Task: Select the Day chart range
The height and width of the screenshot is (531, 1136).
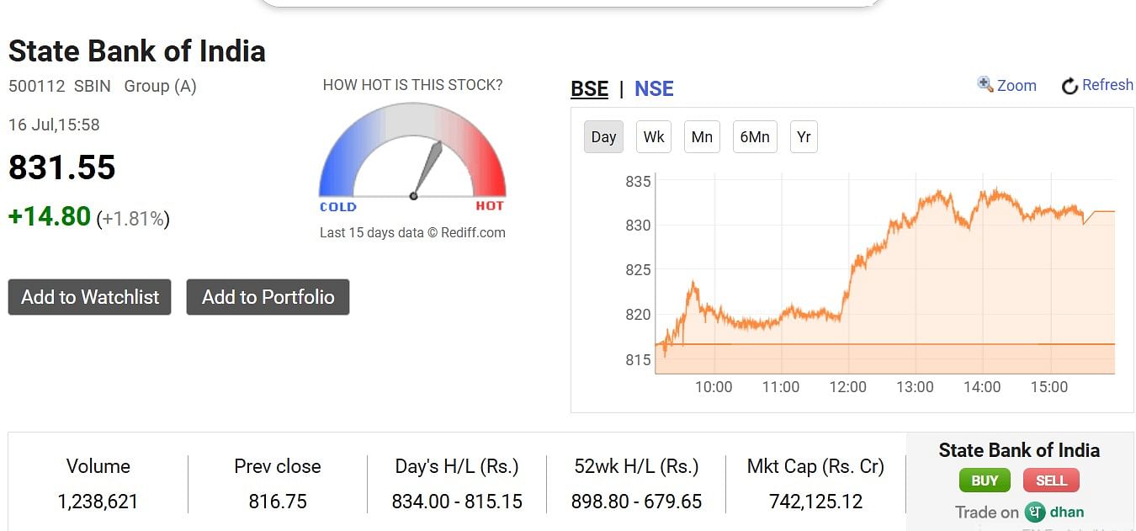Action: pos(603,137)
